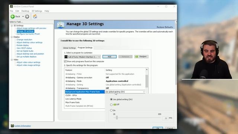Open View HDCP status
The width and height of the screenshot is (238, 134).
point(24,48)
